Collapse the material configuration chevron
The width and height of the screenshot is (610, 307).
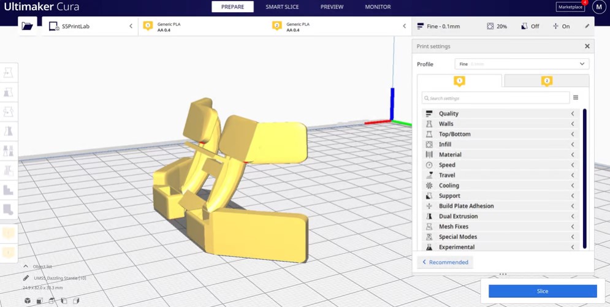[x=404, y=26]
